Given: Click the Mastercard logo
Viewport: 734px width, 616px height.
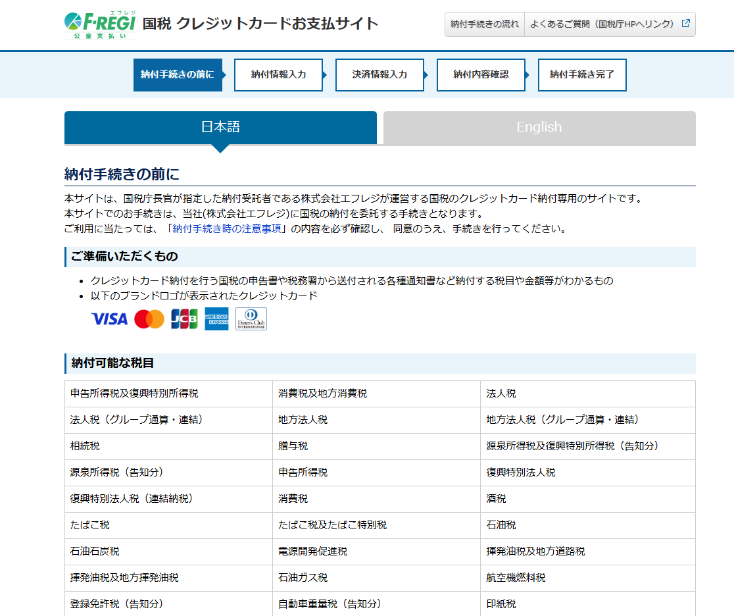Looking at the screenshot, I should tap(149, 319).
